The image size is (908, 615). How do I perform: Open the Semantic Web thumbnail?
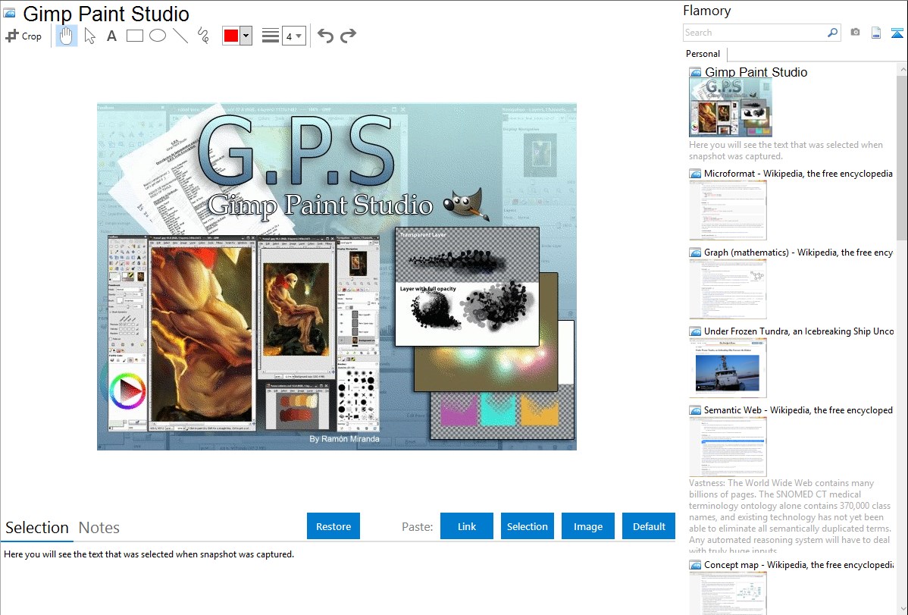pos(728,447)
